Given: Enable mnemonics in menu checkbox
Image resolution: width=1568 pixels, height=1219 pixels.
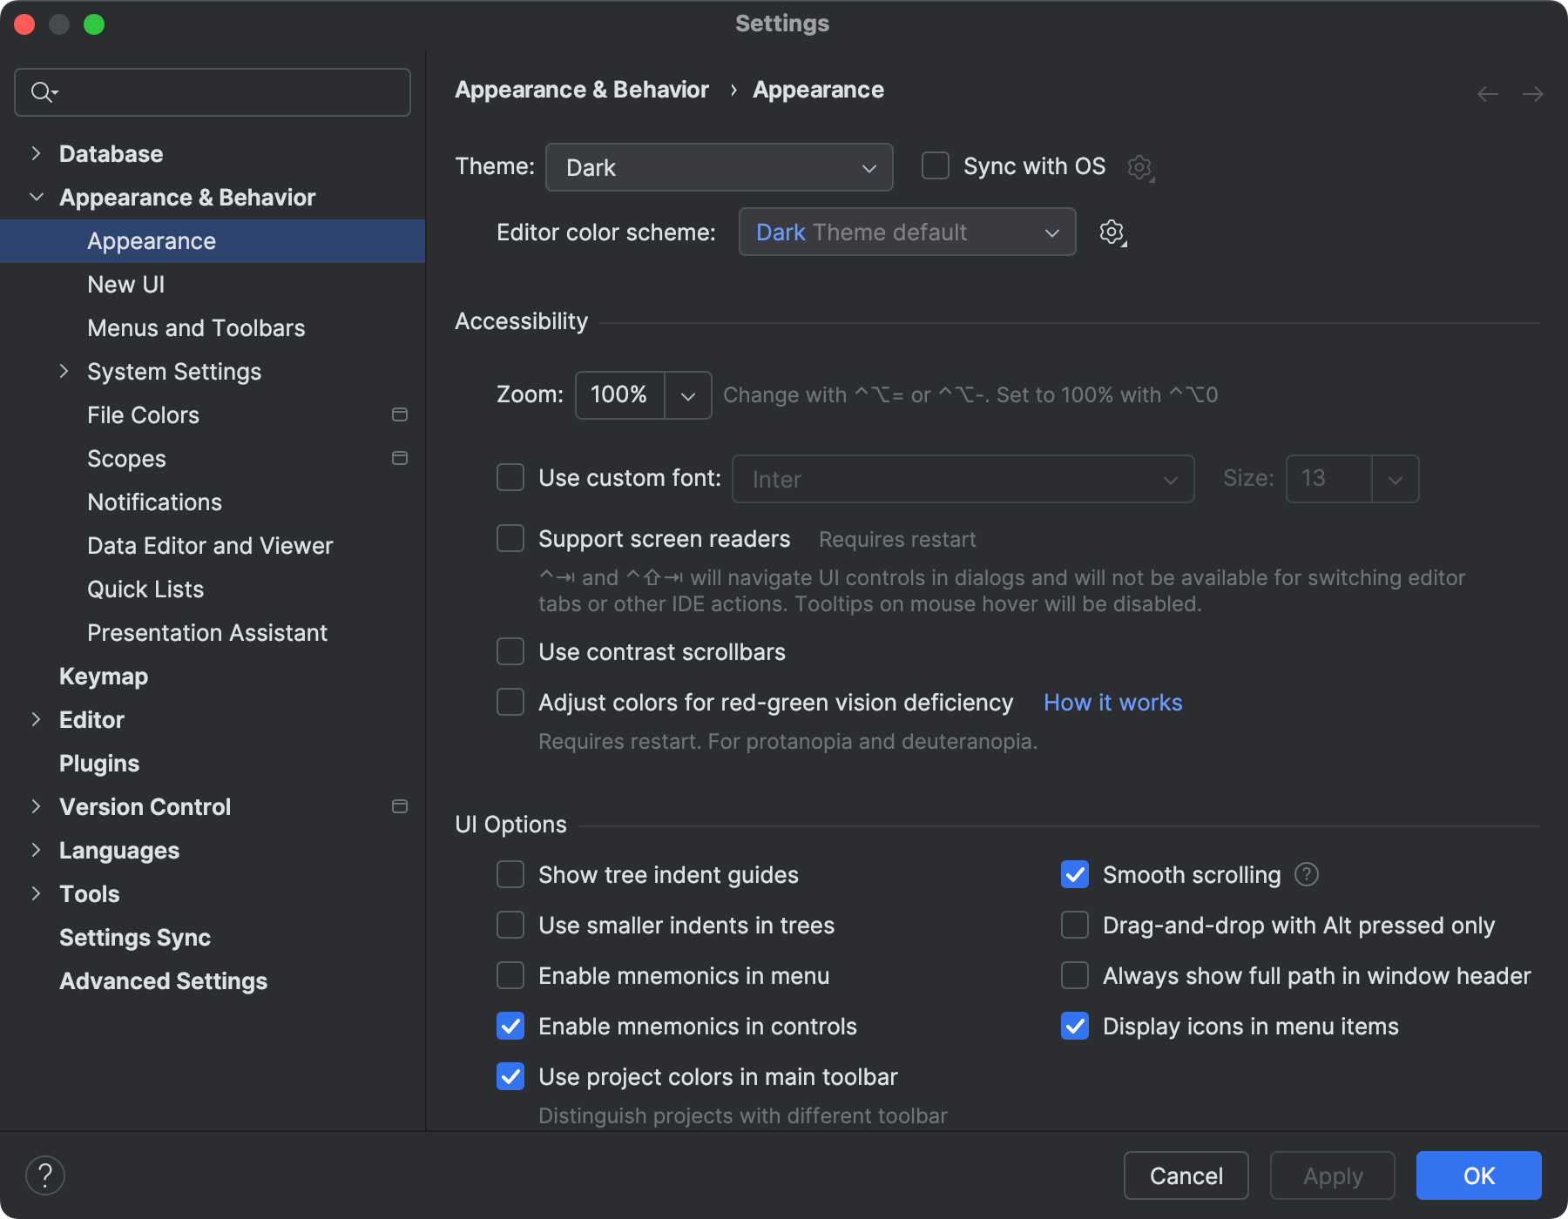Looking at the screenshot, I should tap(510, 975).
